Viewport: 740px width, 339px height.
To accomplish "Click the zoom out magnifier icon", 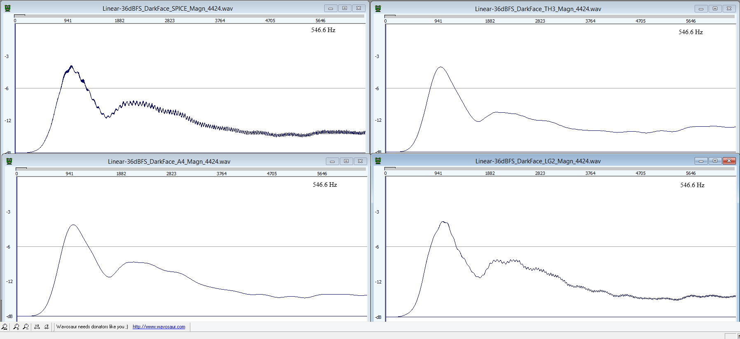I will point(26,327).
